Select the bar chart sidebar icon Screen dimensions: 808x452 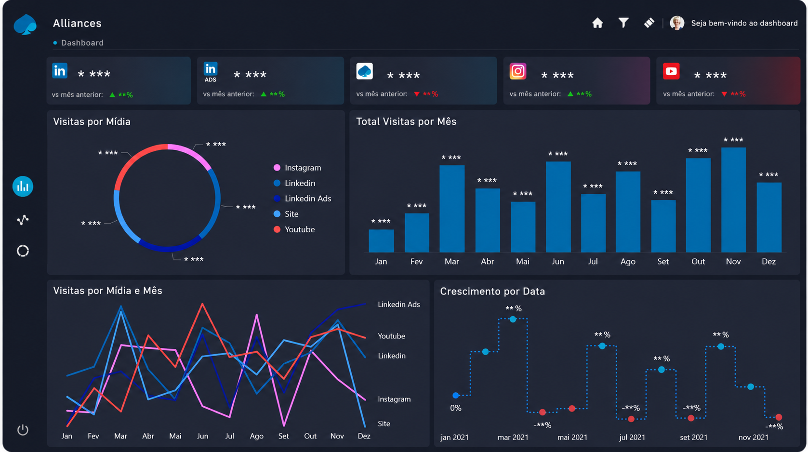tap(23, 186)
